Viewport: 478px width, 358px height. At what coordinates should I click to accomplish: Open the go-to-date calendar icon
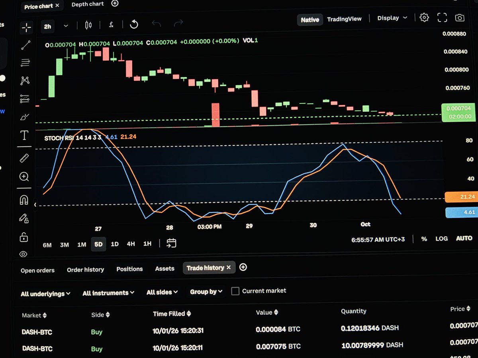[x=171, y=243]
